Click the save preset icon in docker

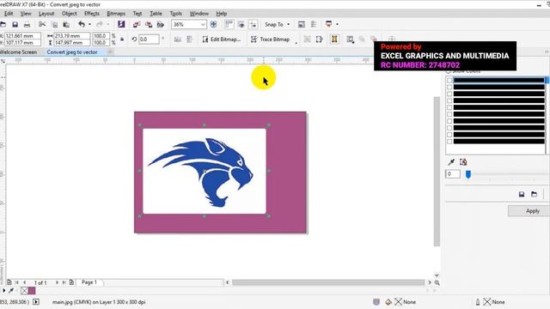522,195
